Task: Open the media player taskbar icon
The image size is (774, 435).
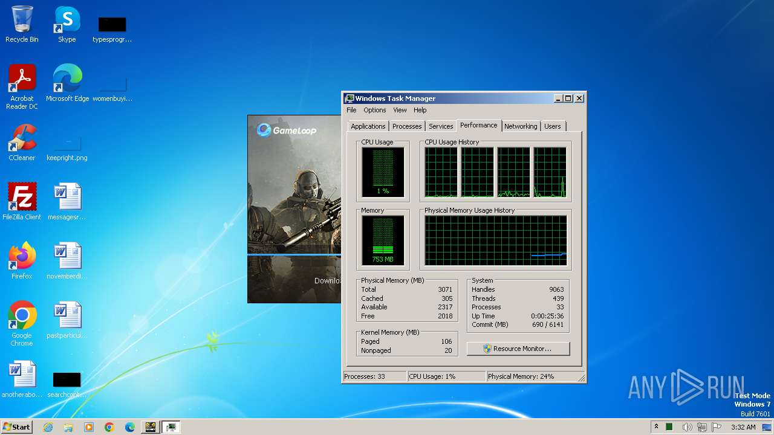Action: point(89,427)
